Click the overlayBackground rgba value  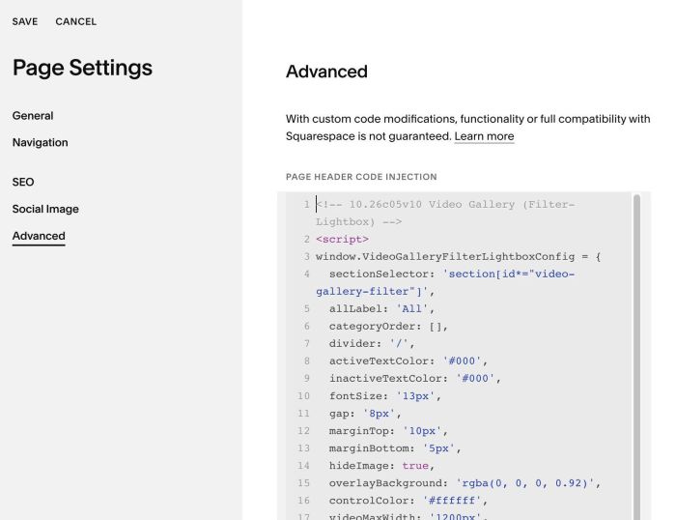click(524, 483)
